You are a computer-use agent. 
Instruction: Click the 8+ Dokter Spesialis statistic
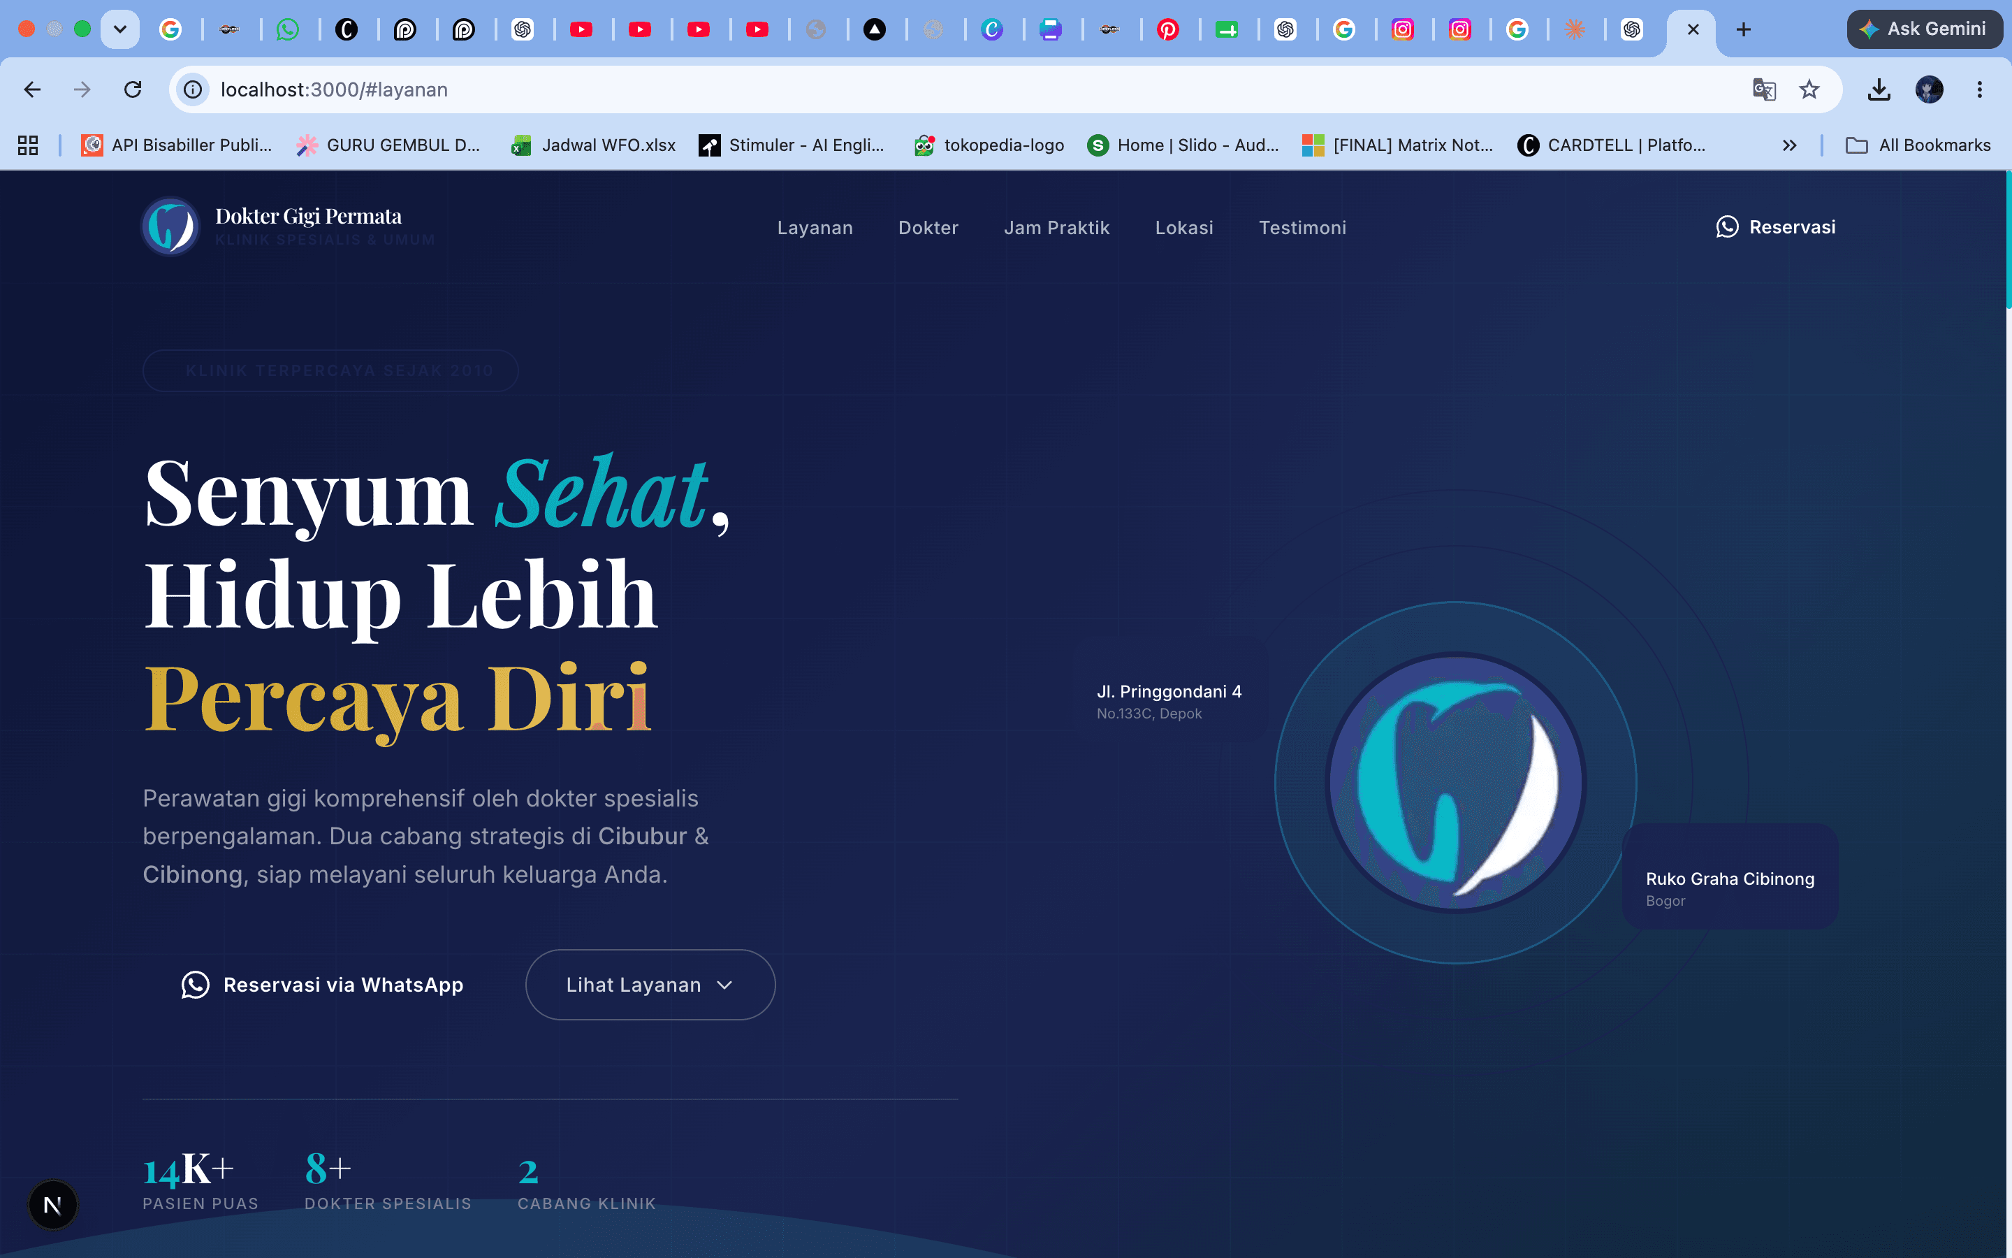click(x=388, y=1180)
